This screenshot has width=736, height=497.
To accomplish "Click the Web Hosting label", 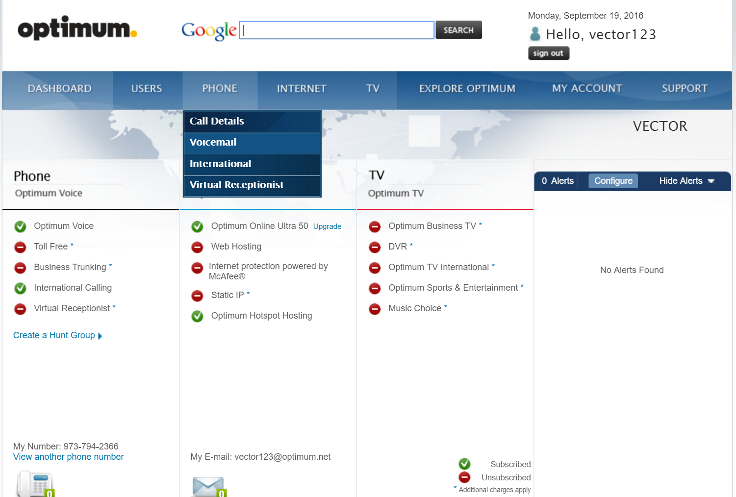I will [x=236, y=247].
